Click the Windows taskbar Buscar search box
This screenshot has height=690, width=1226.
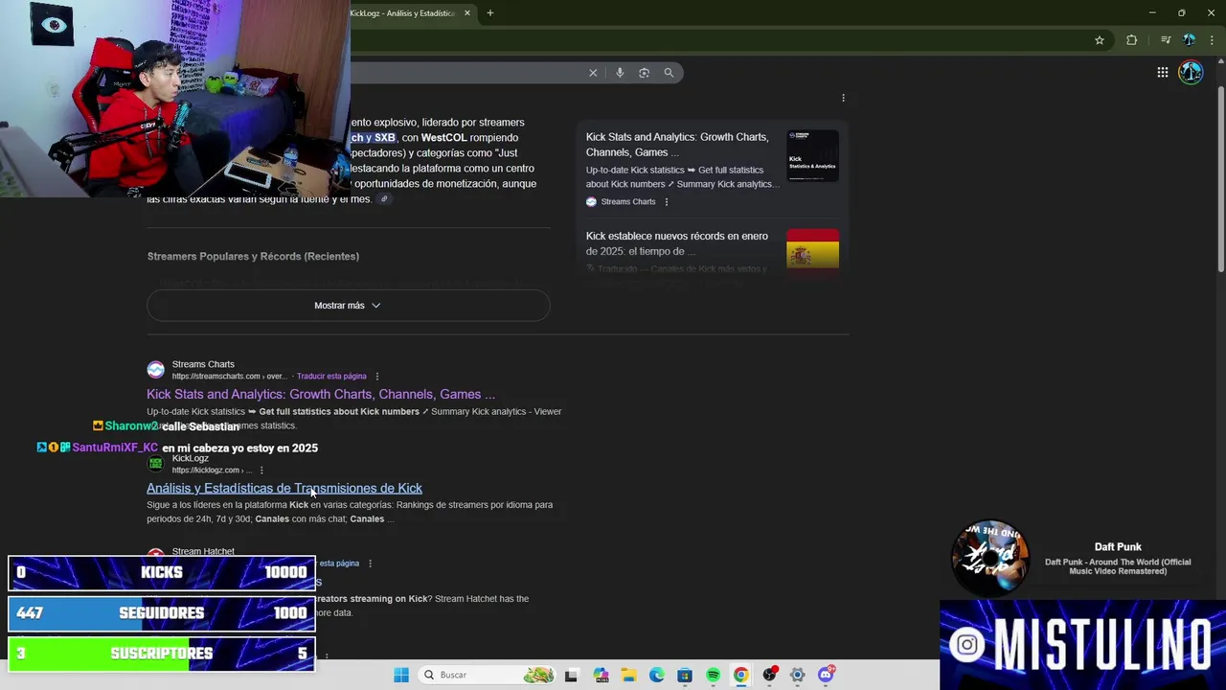[x=488, y=675]
